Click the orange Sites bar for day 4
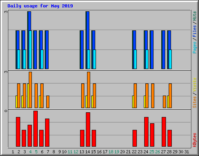The height and width of the screenshot is (156, 199). coord(30,90)
